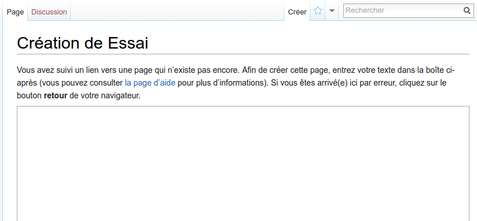Expand the more actions arrow beside star
This screenshot has height=221, width=477.
click(x=332, y=11)
